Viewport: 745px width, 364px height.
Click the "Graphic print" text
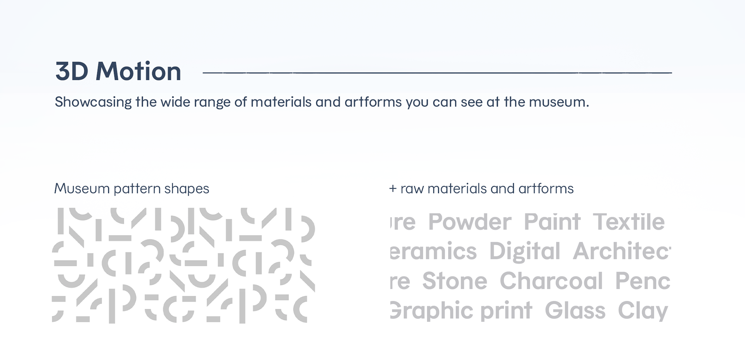461,310
